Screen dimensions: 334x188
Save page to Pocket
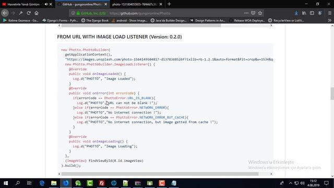pos(253,13)
